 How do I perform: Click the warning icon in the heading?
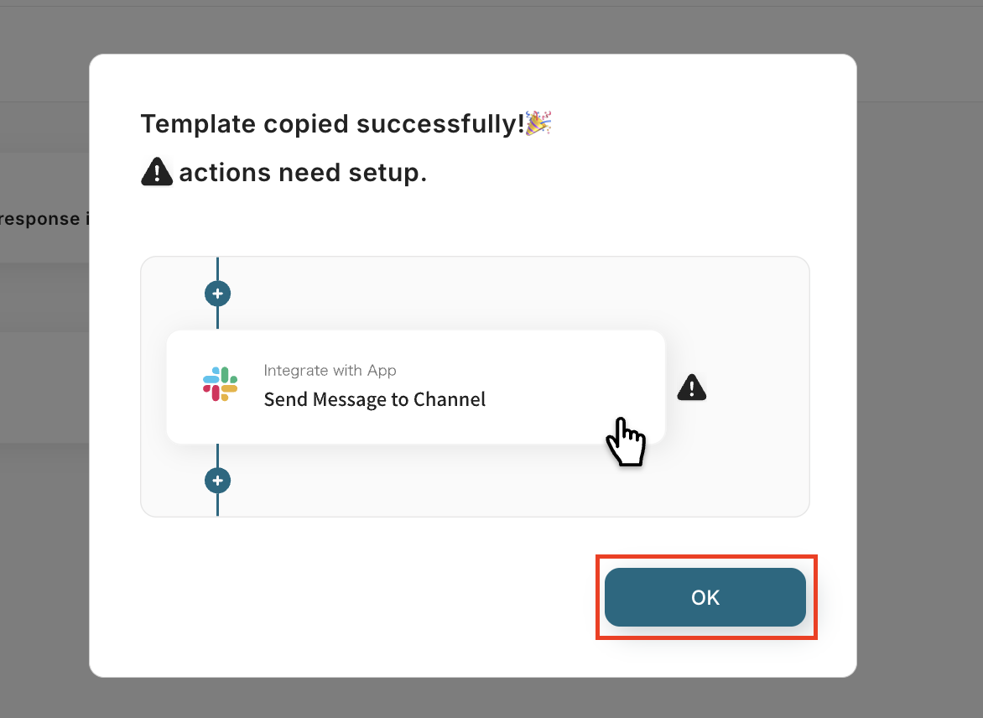(157, 173)
